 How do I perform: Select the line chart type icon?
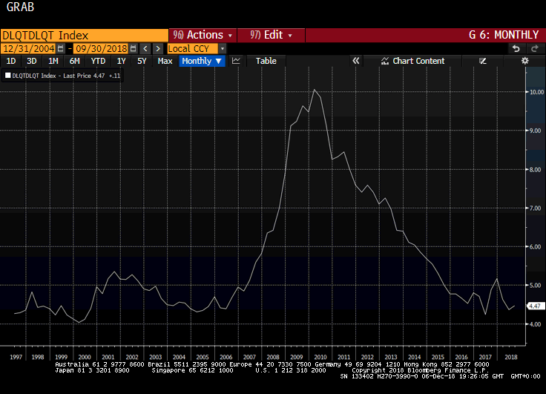pyautogui.click(x=236, y=61)
